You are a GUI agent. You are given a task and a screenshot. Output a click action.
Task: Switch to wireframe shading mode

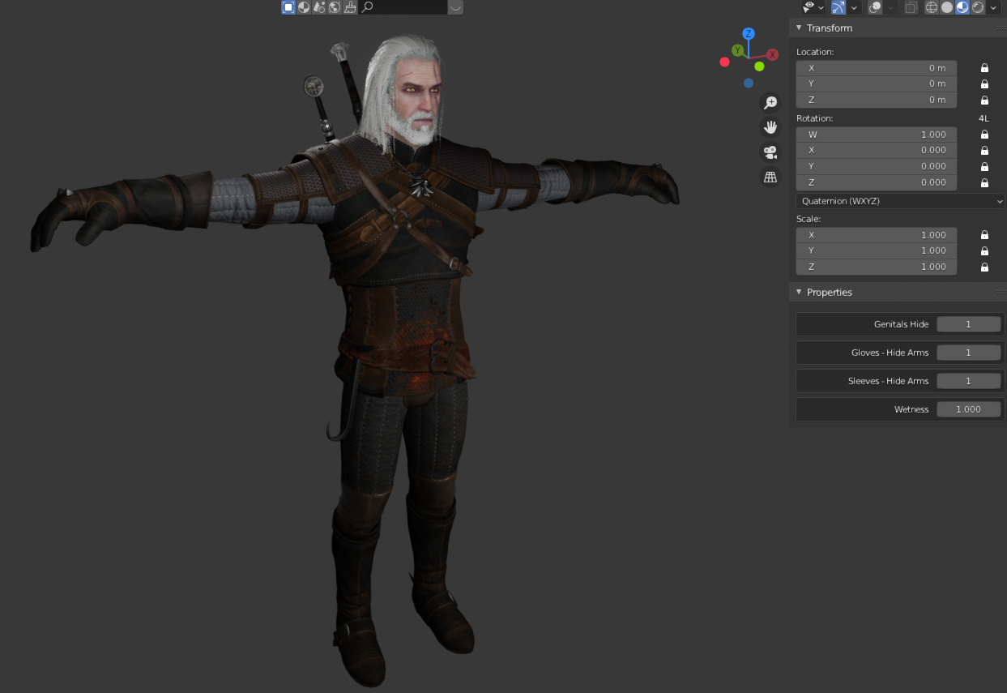point(932,7)
